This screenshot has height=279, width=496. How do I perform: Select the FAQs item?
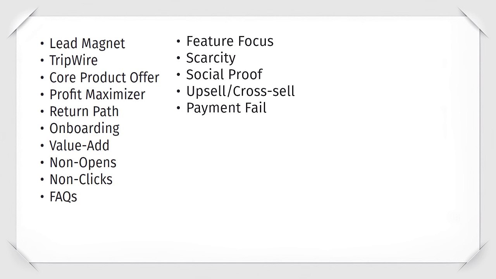(63, 197)
